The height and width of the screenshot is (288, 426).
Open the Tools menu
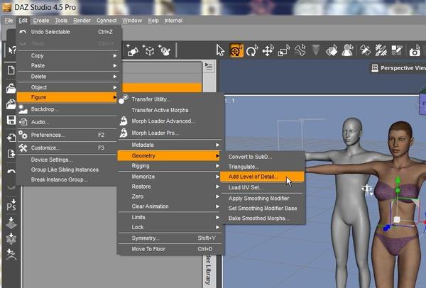coord(61,21)
